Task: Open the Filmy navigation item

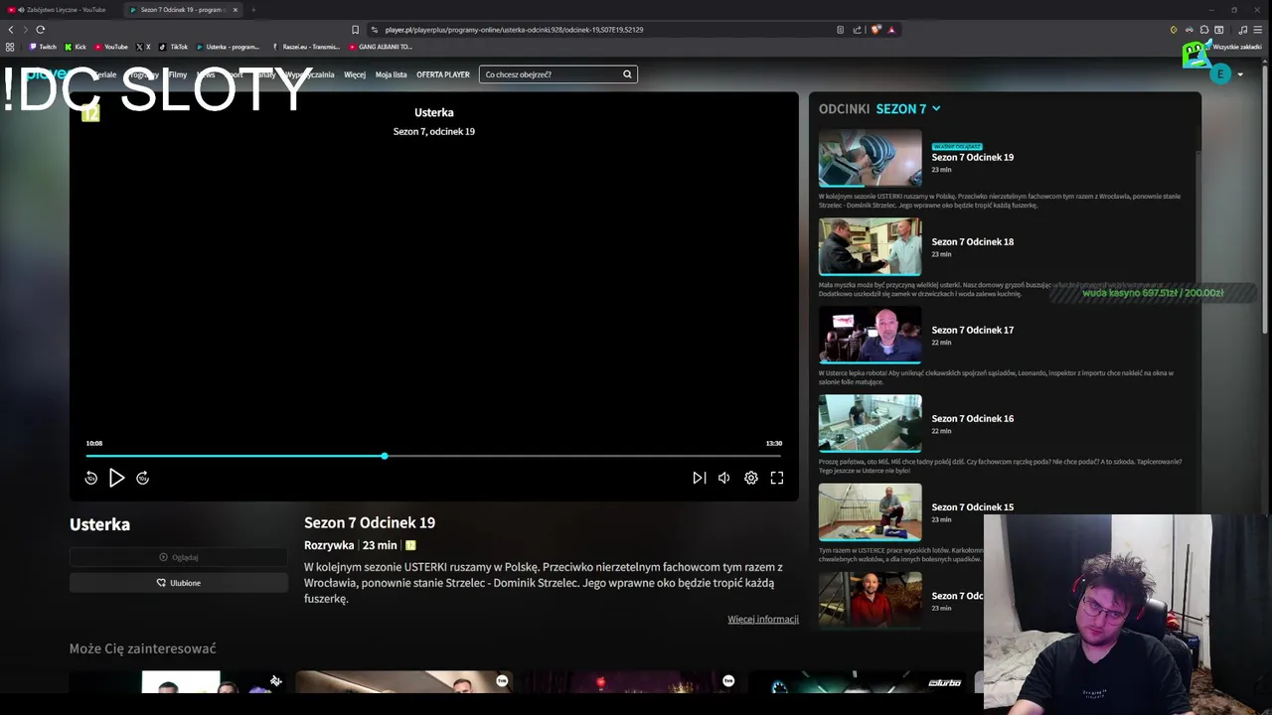Action: pyautogui.click(x=178, y=74)
